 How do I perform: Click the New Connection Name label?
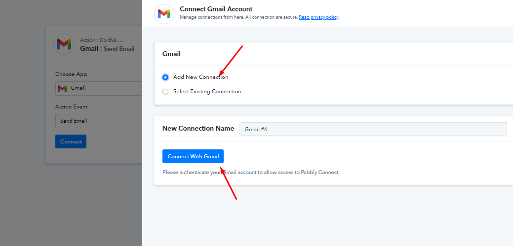point(198,128)
